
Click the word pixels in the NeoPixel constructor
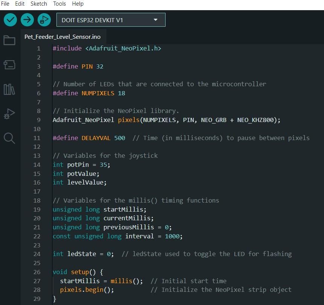(x=129, y=120)
